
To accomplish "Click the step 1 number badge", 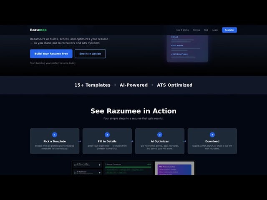I will pyautogui.click(x=55, y=135).
